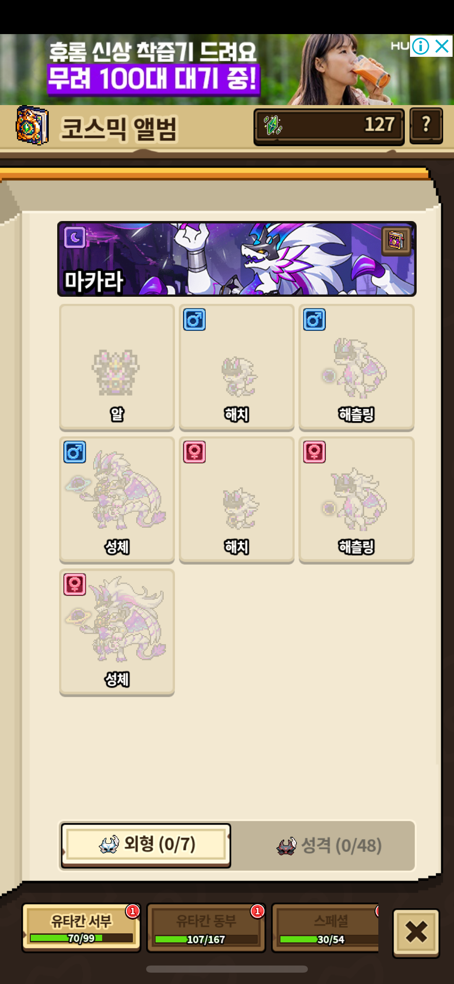The image size is (454, 984).
Task: Tap the green gem currency icon
Action: click(x=272, y=125)
